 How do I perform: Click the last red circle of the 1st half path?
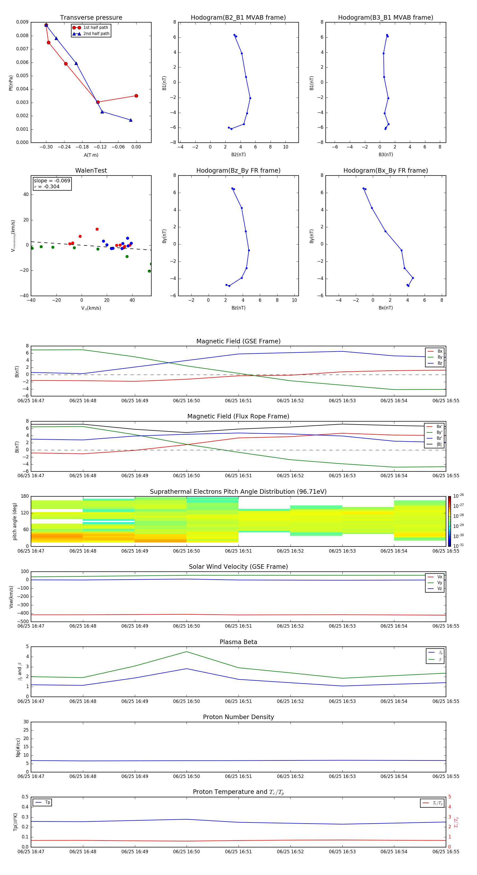point(136,96)
